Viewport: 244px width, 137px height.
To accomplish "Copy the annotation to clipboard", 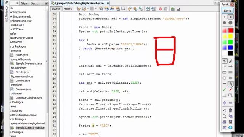I will 230,116.
